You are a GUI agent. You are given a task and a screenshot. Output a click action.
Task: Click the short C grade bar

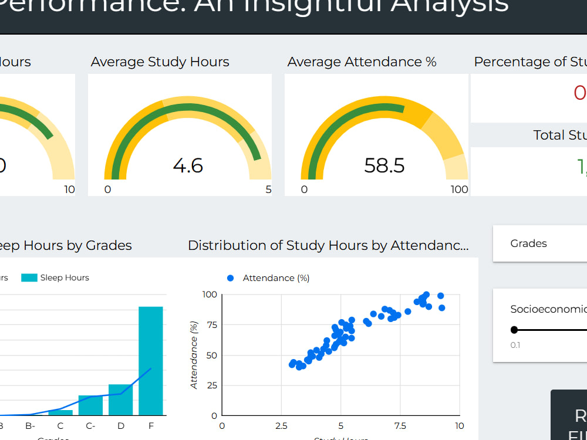click(x=60, y=412)
